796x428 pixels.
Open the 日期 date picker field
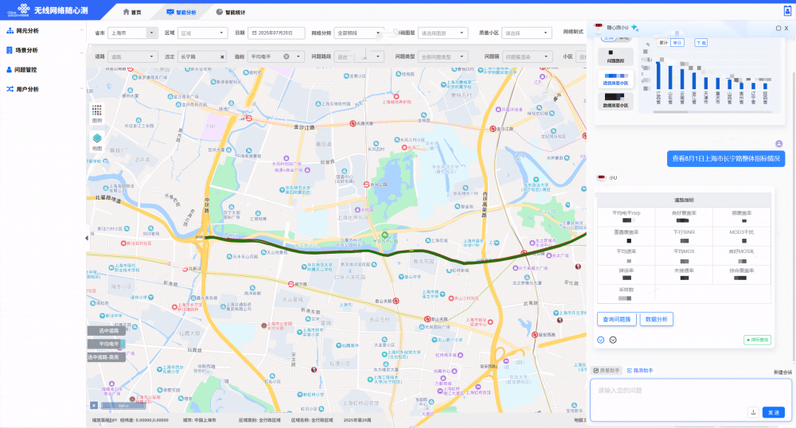click(x=276, y=33)
